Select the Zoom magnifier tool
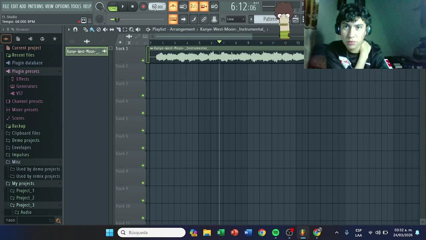The height and width of the screenshot is (240, 426). coord(131,29)
